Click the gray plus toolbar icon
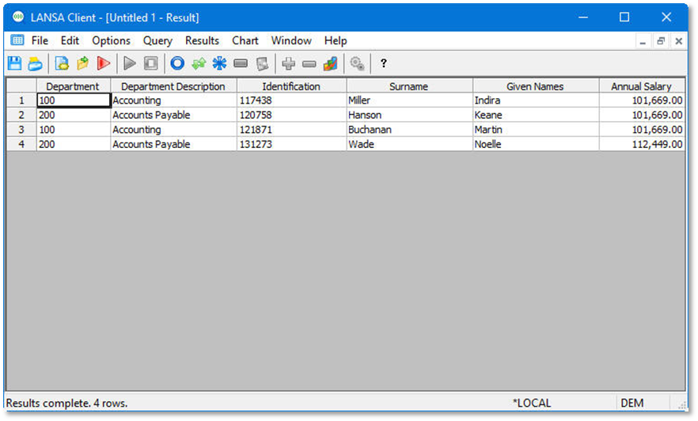 [x=288, y=63]
